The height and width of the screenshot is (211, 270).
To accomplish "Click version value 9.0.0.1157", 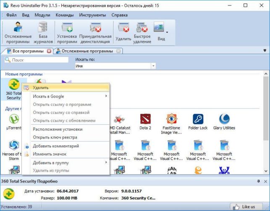I will 131,191.
